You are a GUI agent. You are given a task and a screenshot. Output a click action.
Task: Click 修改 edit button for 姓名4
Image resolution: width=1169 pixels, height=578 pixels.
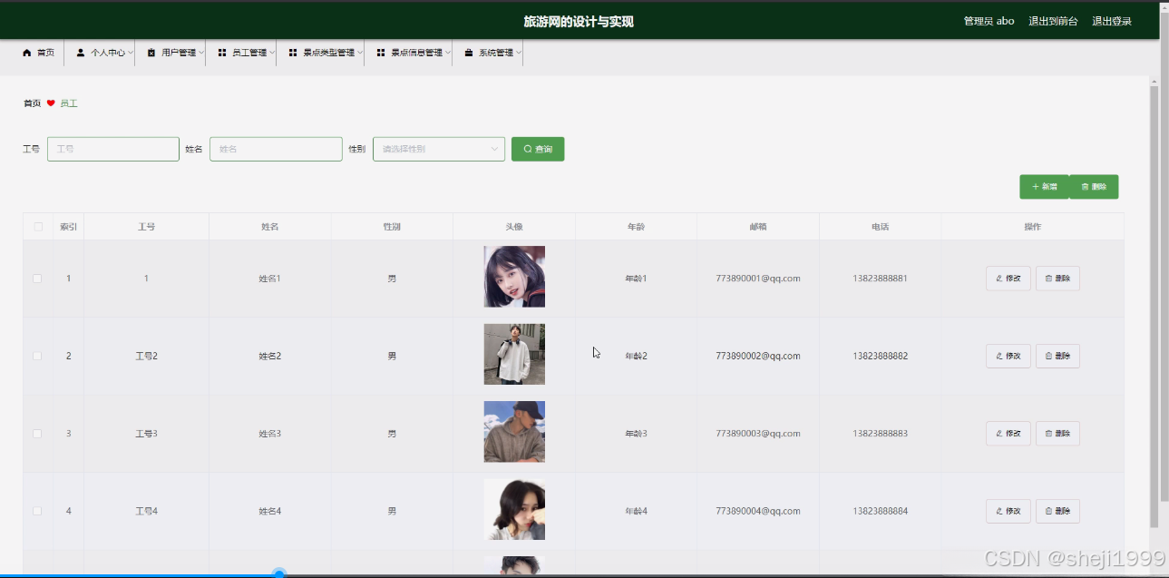[x=1008, y=511]
